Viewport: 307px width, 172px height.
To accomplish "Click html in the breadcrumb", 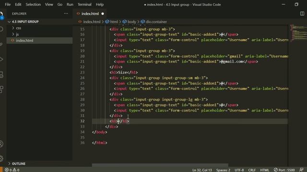I will pos(114,21).
